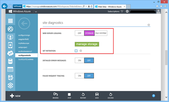Image resolution: width=169 pixels, height=102 pixels.
Task: Turn Failed Request Tracing OFF
Action: [x=89, y=76]
